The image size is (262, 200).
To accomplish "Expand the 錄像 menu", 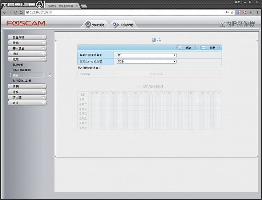I will (x=27, y=92).
